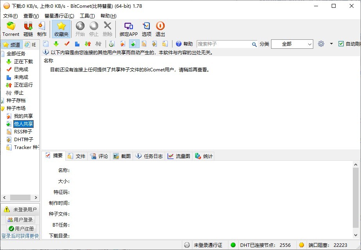Open the 文件(F) menu
The height and width of the screenshot is (250, 361).
click(10, 16)
